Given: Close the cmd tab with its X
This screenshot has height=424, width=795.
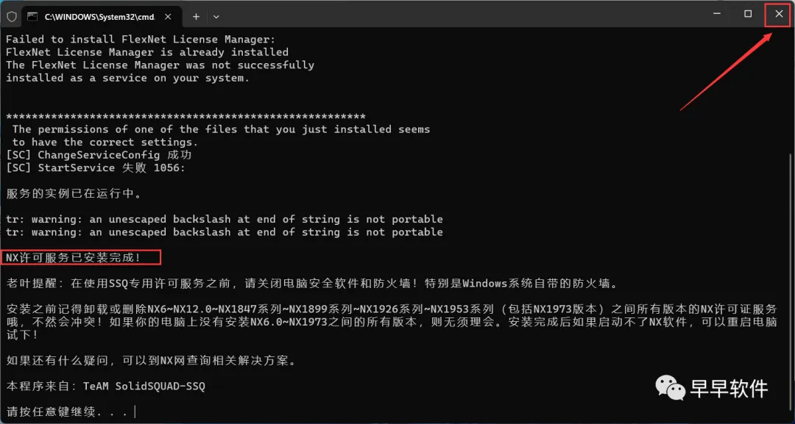Looking at the screenshot, I should 169,17.
